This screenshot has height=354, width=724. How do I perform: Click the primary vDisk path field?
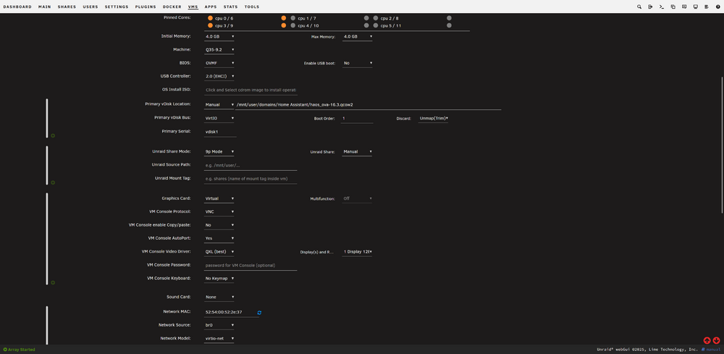(x=368, y=105)
